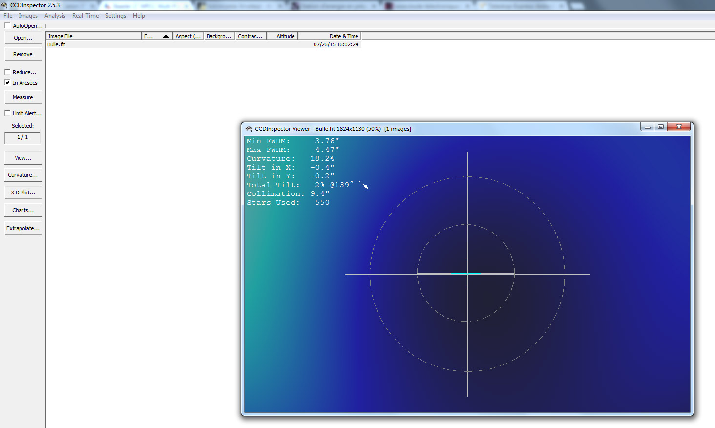Toggle the Reduce checkbox
The width and height of the screenshot is (715, 428).
click(x=7, y=72)
